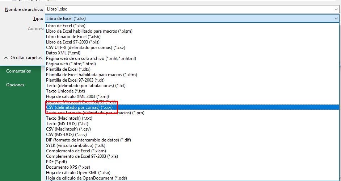Pick CSV UTF-8 (delimitado por comas)
Screen dimensions: 341x181
click(x=192, y=48)
